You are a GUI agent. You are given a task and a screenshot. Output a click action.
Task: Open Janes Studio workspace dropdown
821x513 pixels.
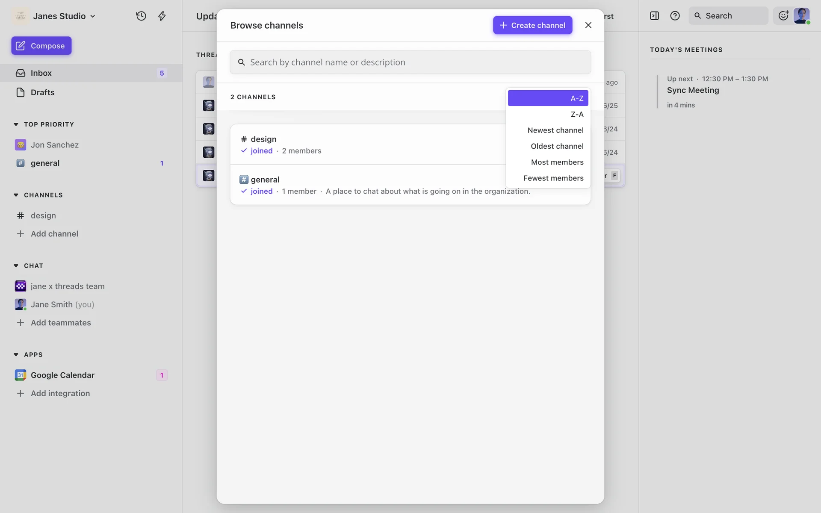(x=59, y=16)
